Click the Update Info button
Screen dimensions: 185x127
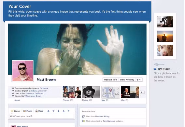[x=110, y=80]
